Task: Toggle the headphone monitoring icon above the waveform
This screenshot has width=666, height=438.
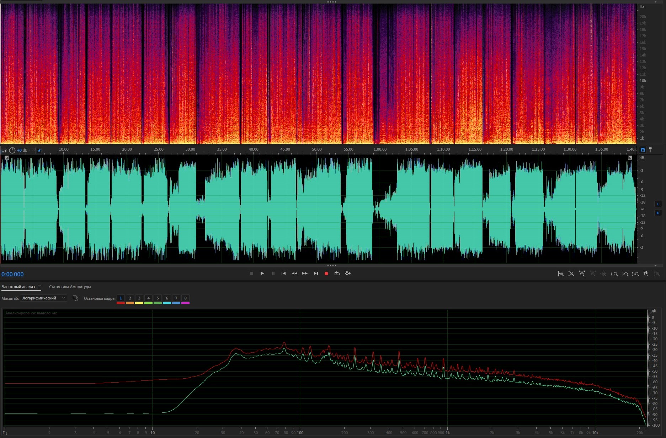Action: (643, 150)
